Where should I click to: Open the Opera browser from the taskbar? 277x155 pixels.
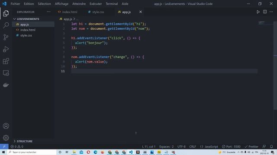coord(88,152)
